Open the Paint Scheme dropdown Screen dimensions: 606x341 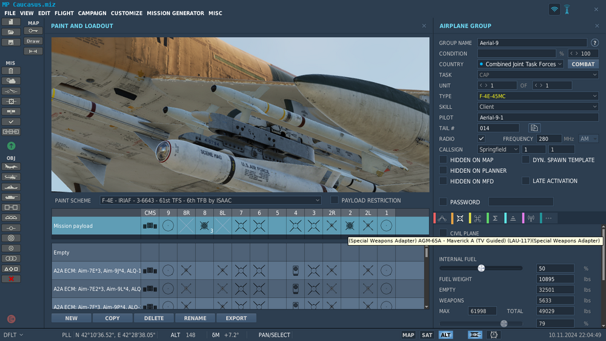pos(210,200)
